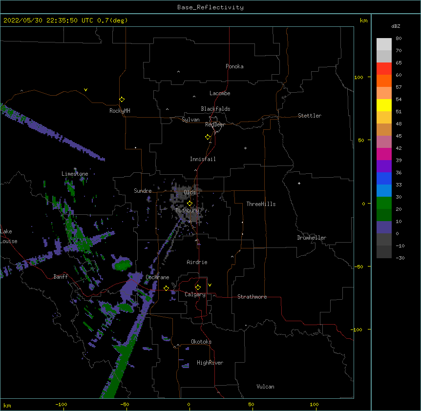
Task: Click the Limestone label
Action: click(75, 174)
